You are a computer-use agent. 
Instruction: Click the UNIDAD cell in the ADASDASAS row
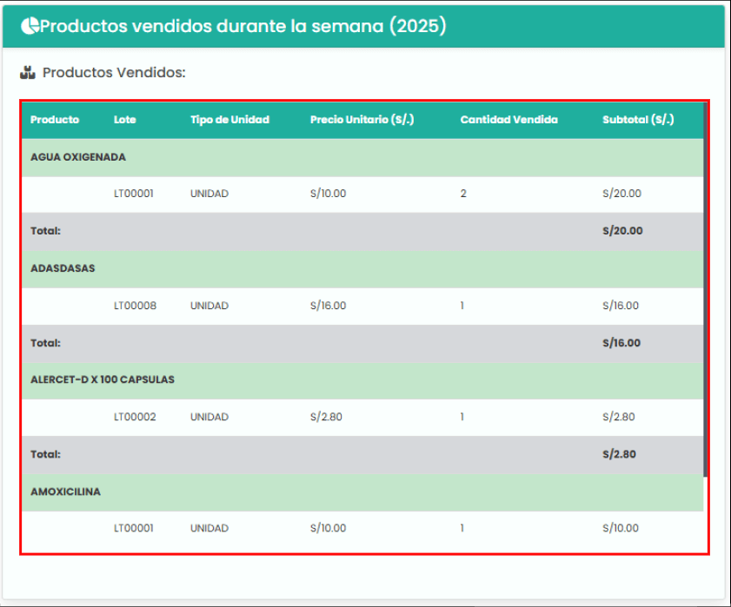[208, 305]
